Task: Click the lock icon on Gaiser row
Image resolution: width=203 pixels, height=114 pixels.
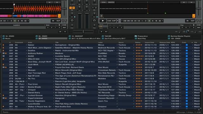Action: click(3, 45)
